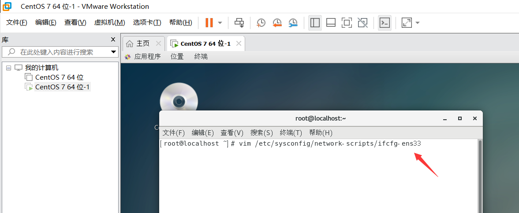This screenshot has height=213, width=519.
Task: Collapse the 我的计算机 tree node
Action: (x=8, y=68)
